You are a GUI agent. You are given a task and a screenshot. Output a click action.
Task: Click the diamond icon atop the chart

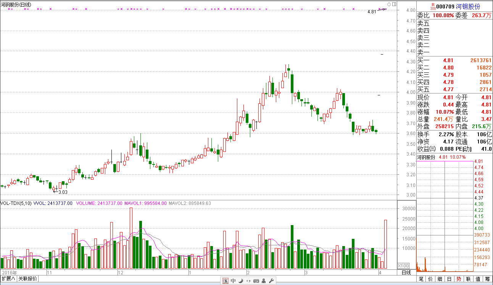pos(388,4)
